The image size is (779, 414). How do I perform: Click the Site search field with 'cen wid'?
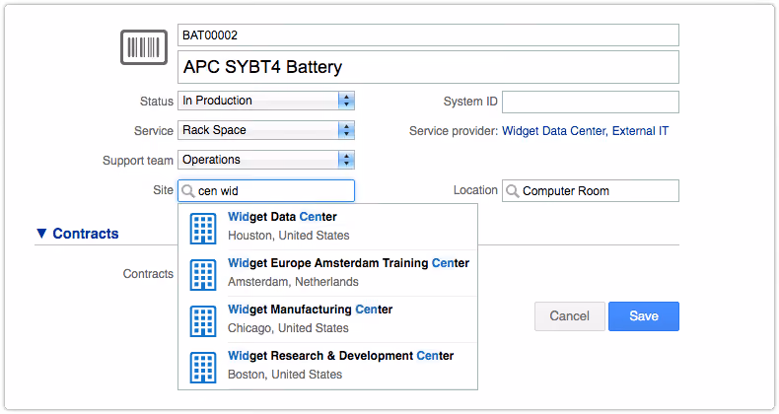(266, 191)
